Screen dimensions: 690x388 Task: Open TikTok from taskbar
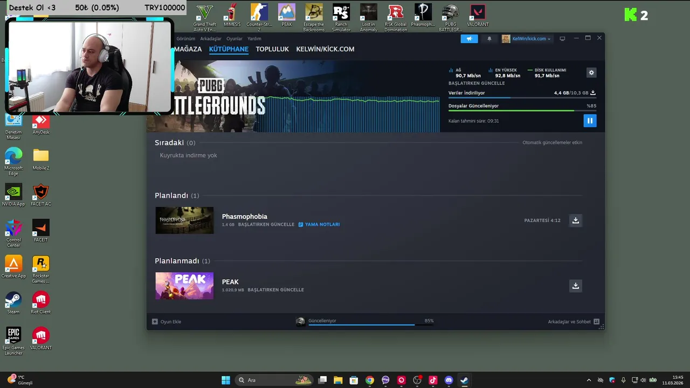pyautogui.click(x=433, y=380)
